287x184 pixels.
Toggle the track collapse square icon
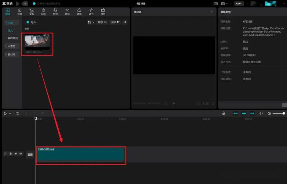click(x=6, y=153)
